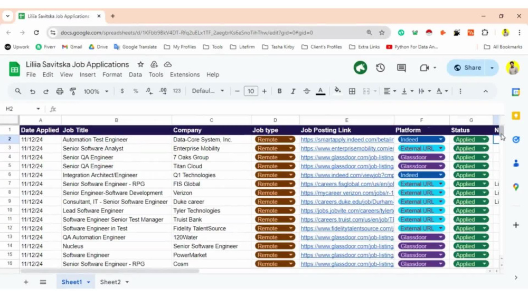Click the Redo icon in toolbar
Viewport: 528px width, 297px height.
pyautogui.click(x=46, y=91)
